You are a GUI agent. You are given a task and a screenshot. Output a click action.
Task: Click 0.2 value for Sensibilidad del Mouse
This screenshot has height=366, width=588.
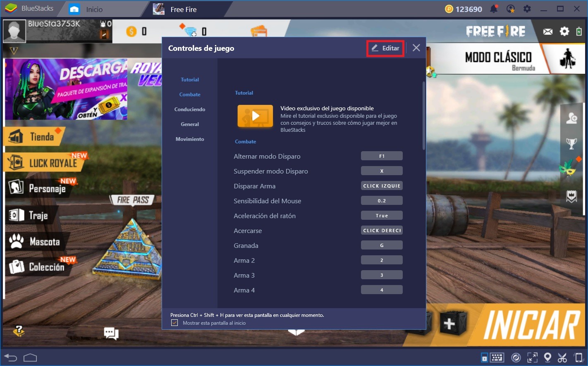click(382, 200)
